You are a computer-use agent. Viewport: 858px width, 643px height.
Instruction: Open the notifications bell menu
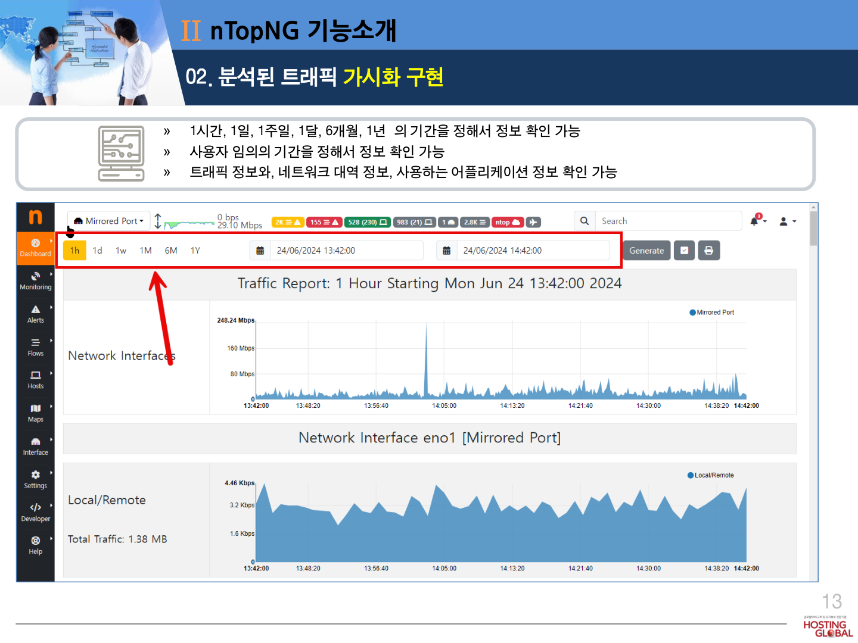coord(757,220)
